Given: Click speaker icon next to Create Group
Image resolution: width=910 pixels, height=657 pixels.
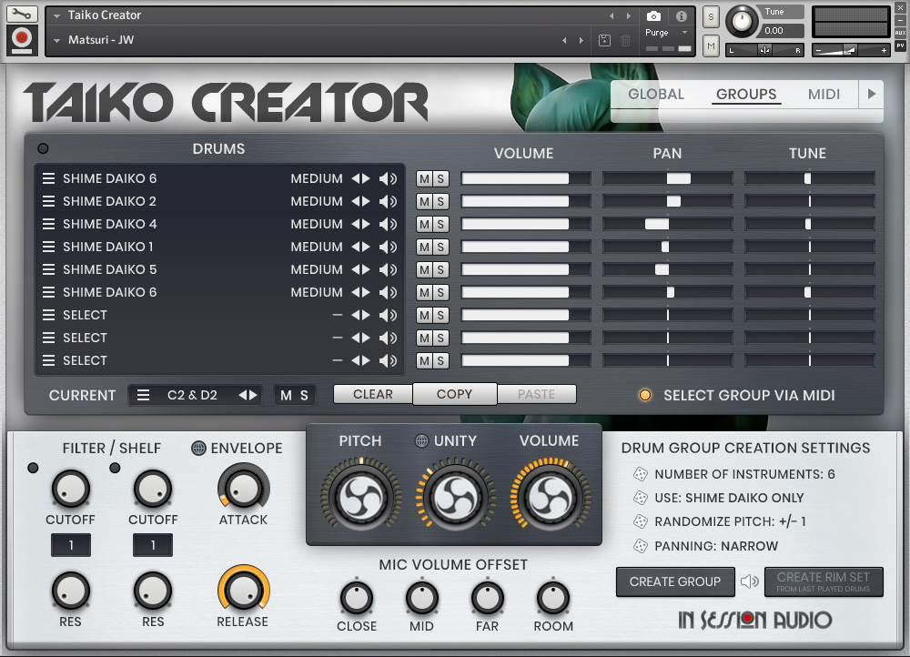Looking at the screenshot, I should [749, 581].
